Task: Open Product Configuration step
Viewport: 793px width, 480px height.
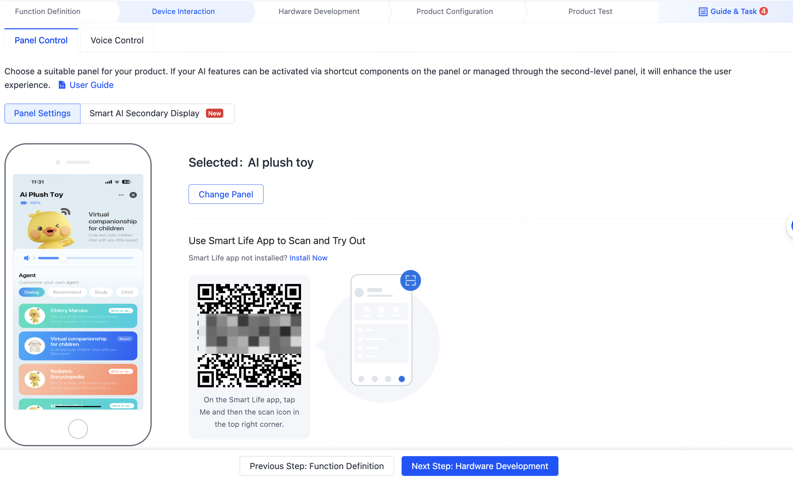Action: click(x=454, y=12)
